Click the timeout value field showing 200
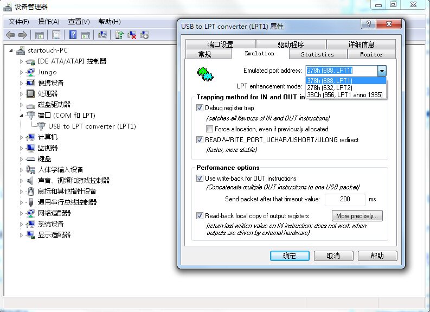Viewport: 430px width, 312px height. (x=345, y=200)
